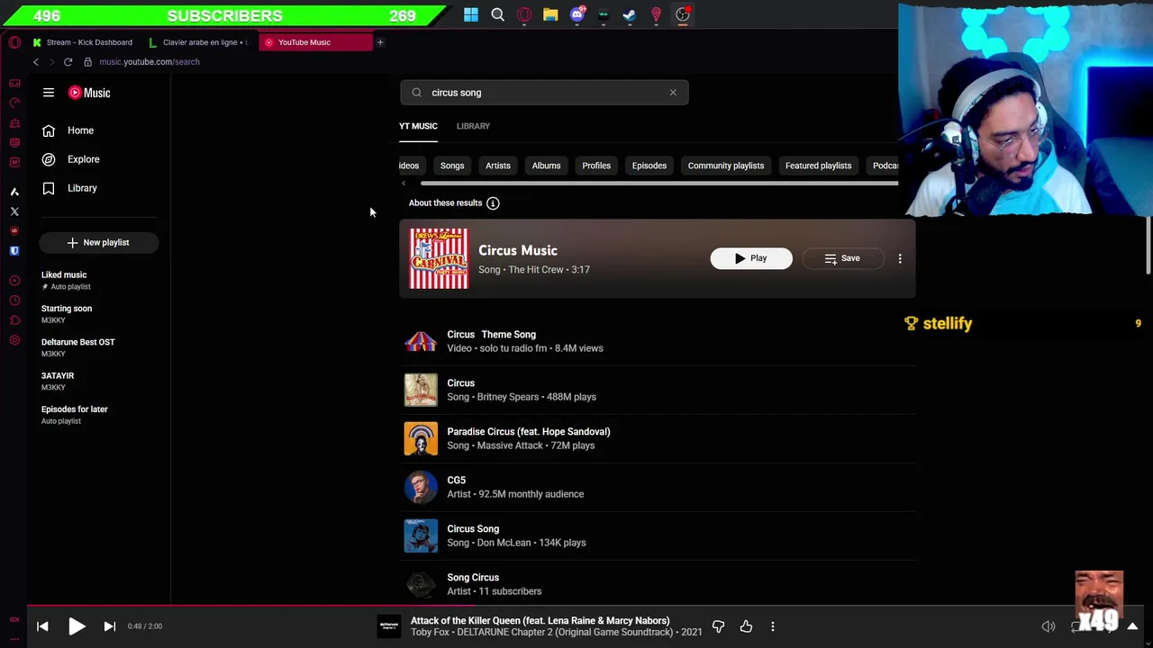
Task: Switch to the LIBRARY tab
Action: point(473,126)
